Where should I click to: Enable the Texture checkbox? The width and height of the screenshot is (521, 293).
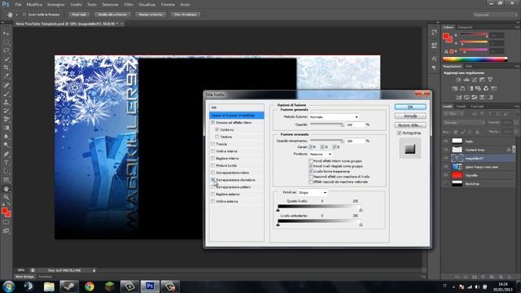(217, 137)
